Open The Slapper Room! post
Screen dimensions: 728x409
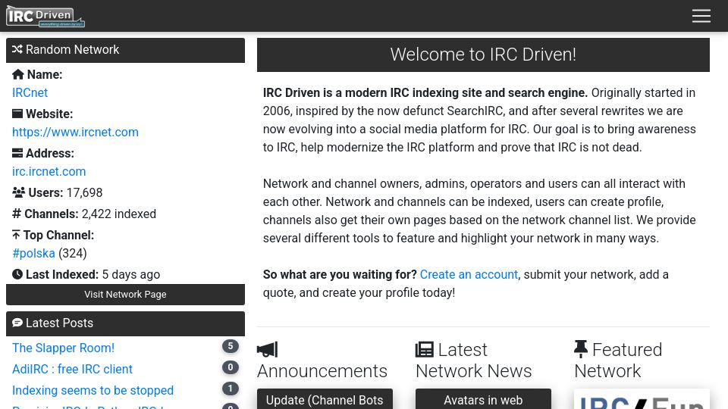coord(63,348)
